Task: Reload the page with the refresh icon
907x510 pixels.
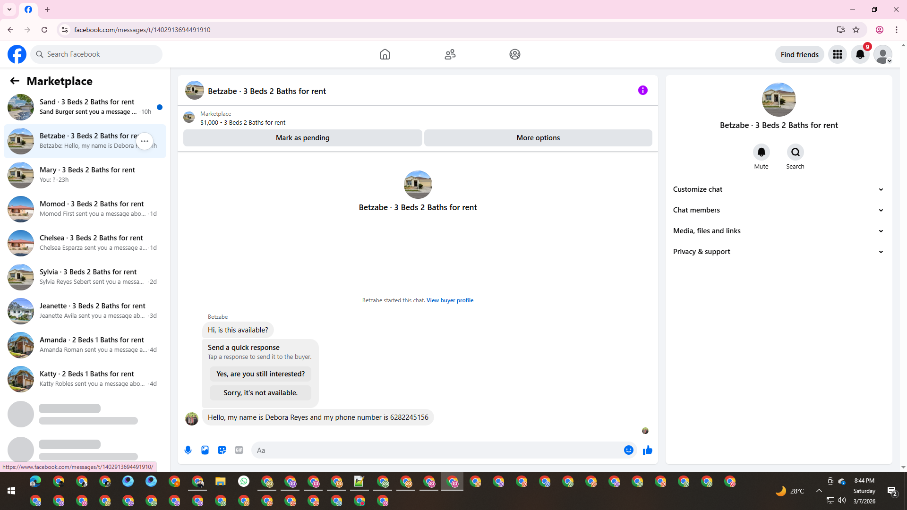Action: click(44, 30)
